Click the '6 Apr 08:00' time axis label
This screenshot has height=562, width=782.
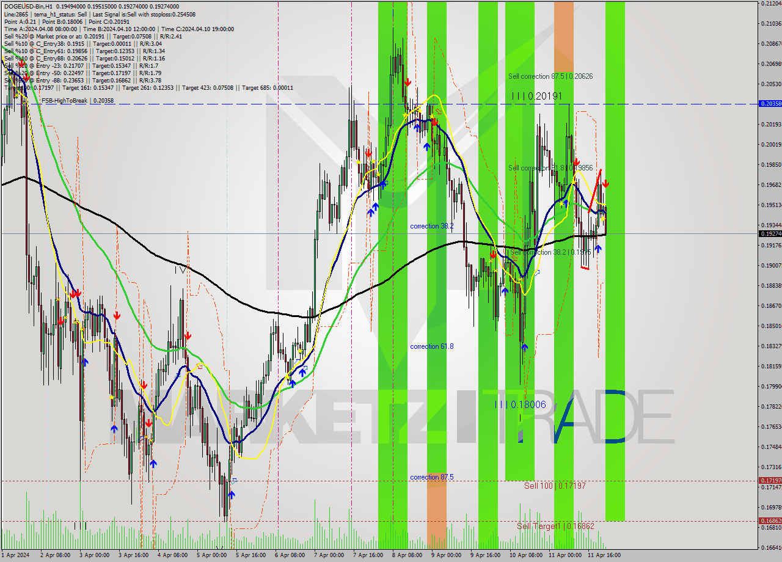click(x=290, y=555)
